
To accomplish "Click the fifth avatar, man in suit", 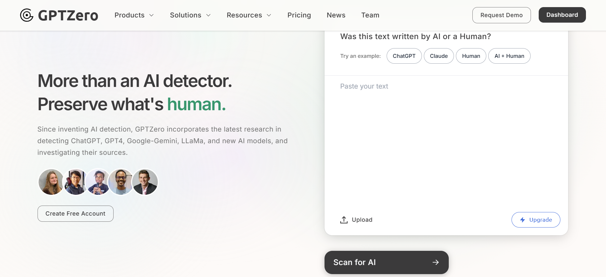I will coord(145,182).
